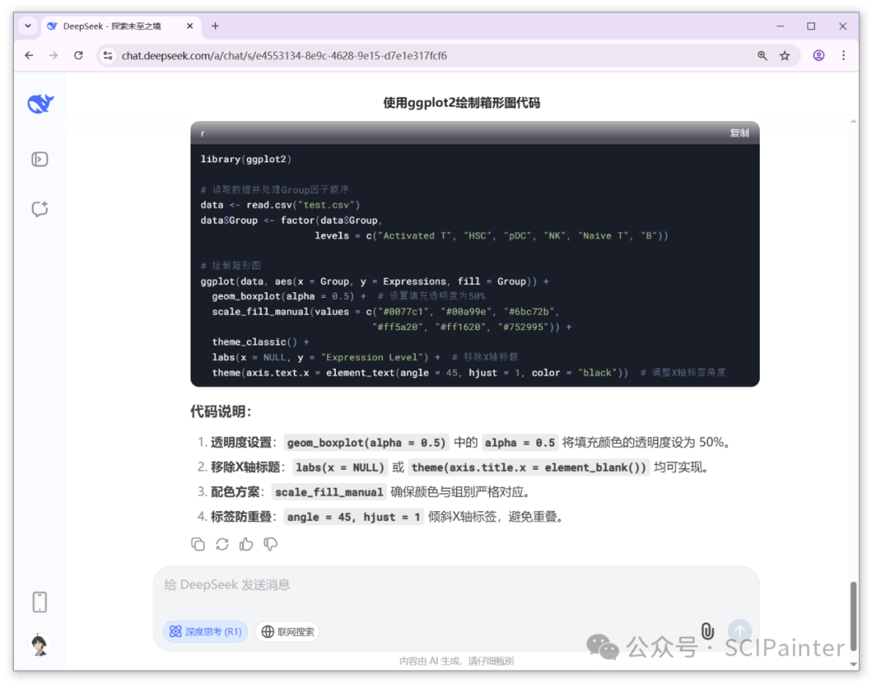Viewport: 872px width, 683px height.
Task: Attach a file with paperclip icon
Action: point(707,631)
